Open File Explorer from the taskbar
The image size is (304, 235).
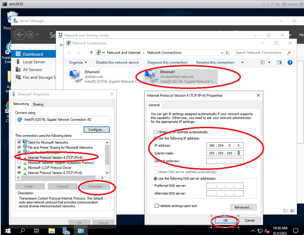click(51, 230)
